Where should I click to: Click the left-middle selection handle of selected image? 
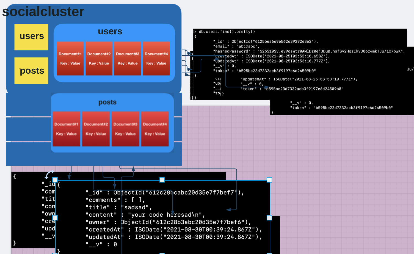point(55,218)
